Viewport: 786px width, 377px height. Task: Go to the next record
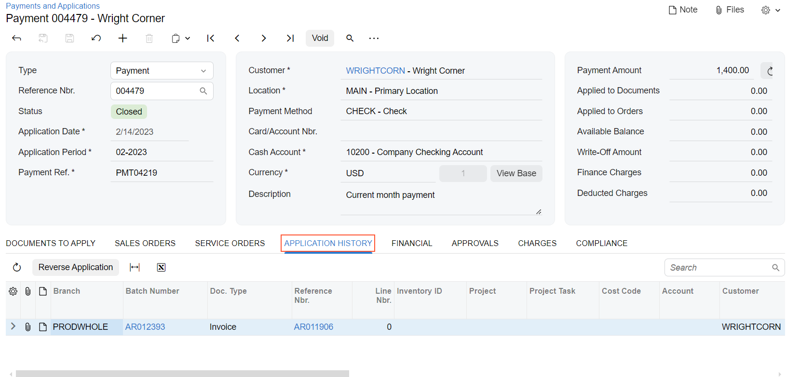264,38
